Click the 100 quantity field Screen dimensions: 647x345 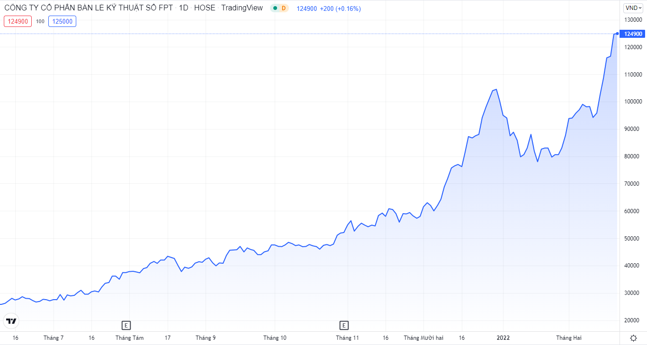coord(40,21)
